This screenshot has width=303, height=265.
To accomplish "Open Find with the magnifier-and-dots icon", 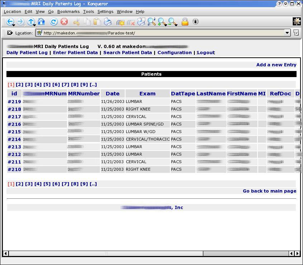I will coord(152,22).
